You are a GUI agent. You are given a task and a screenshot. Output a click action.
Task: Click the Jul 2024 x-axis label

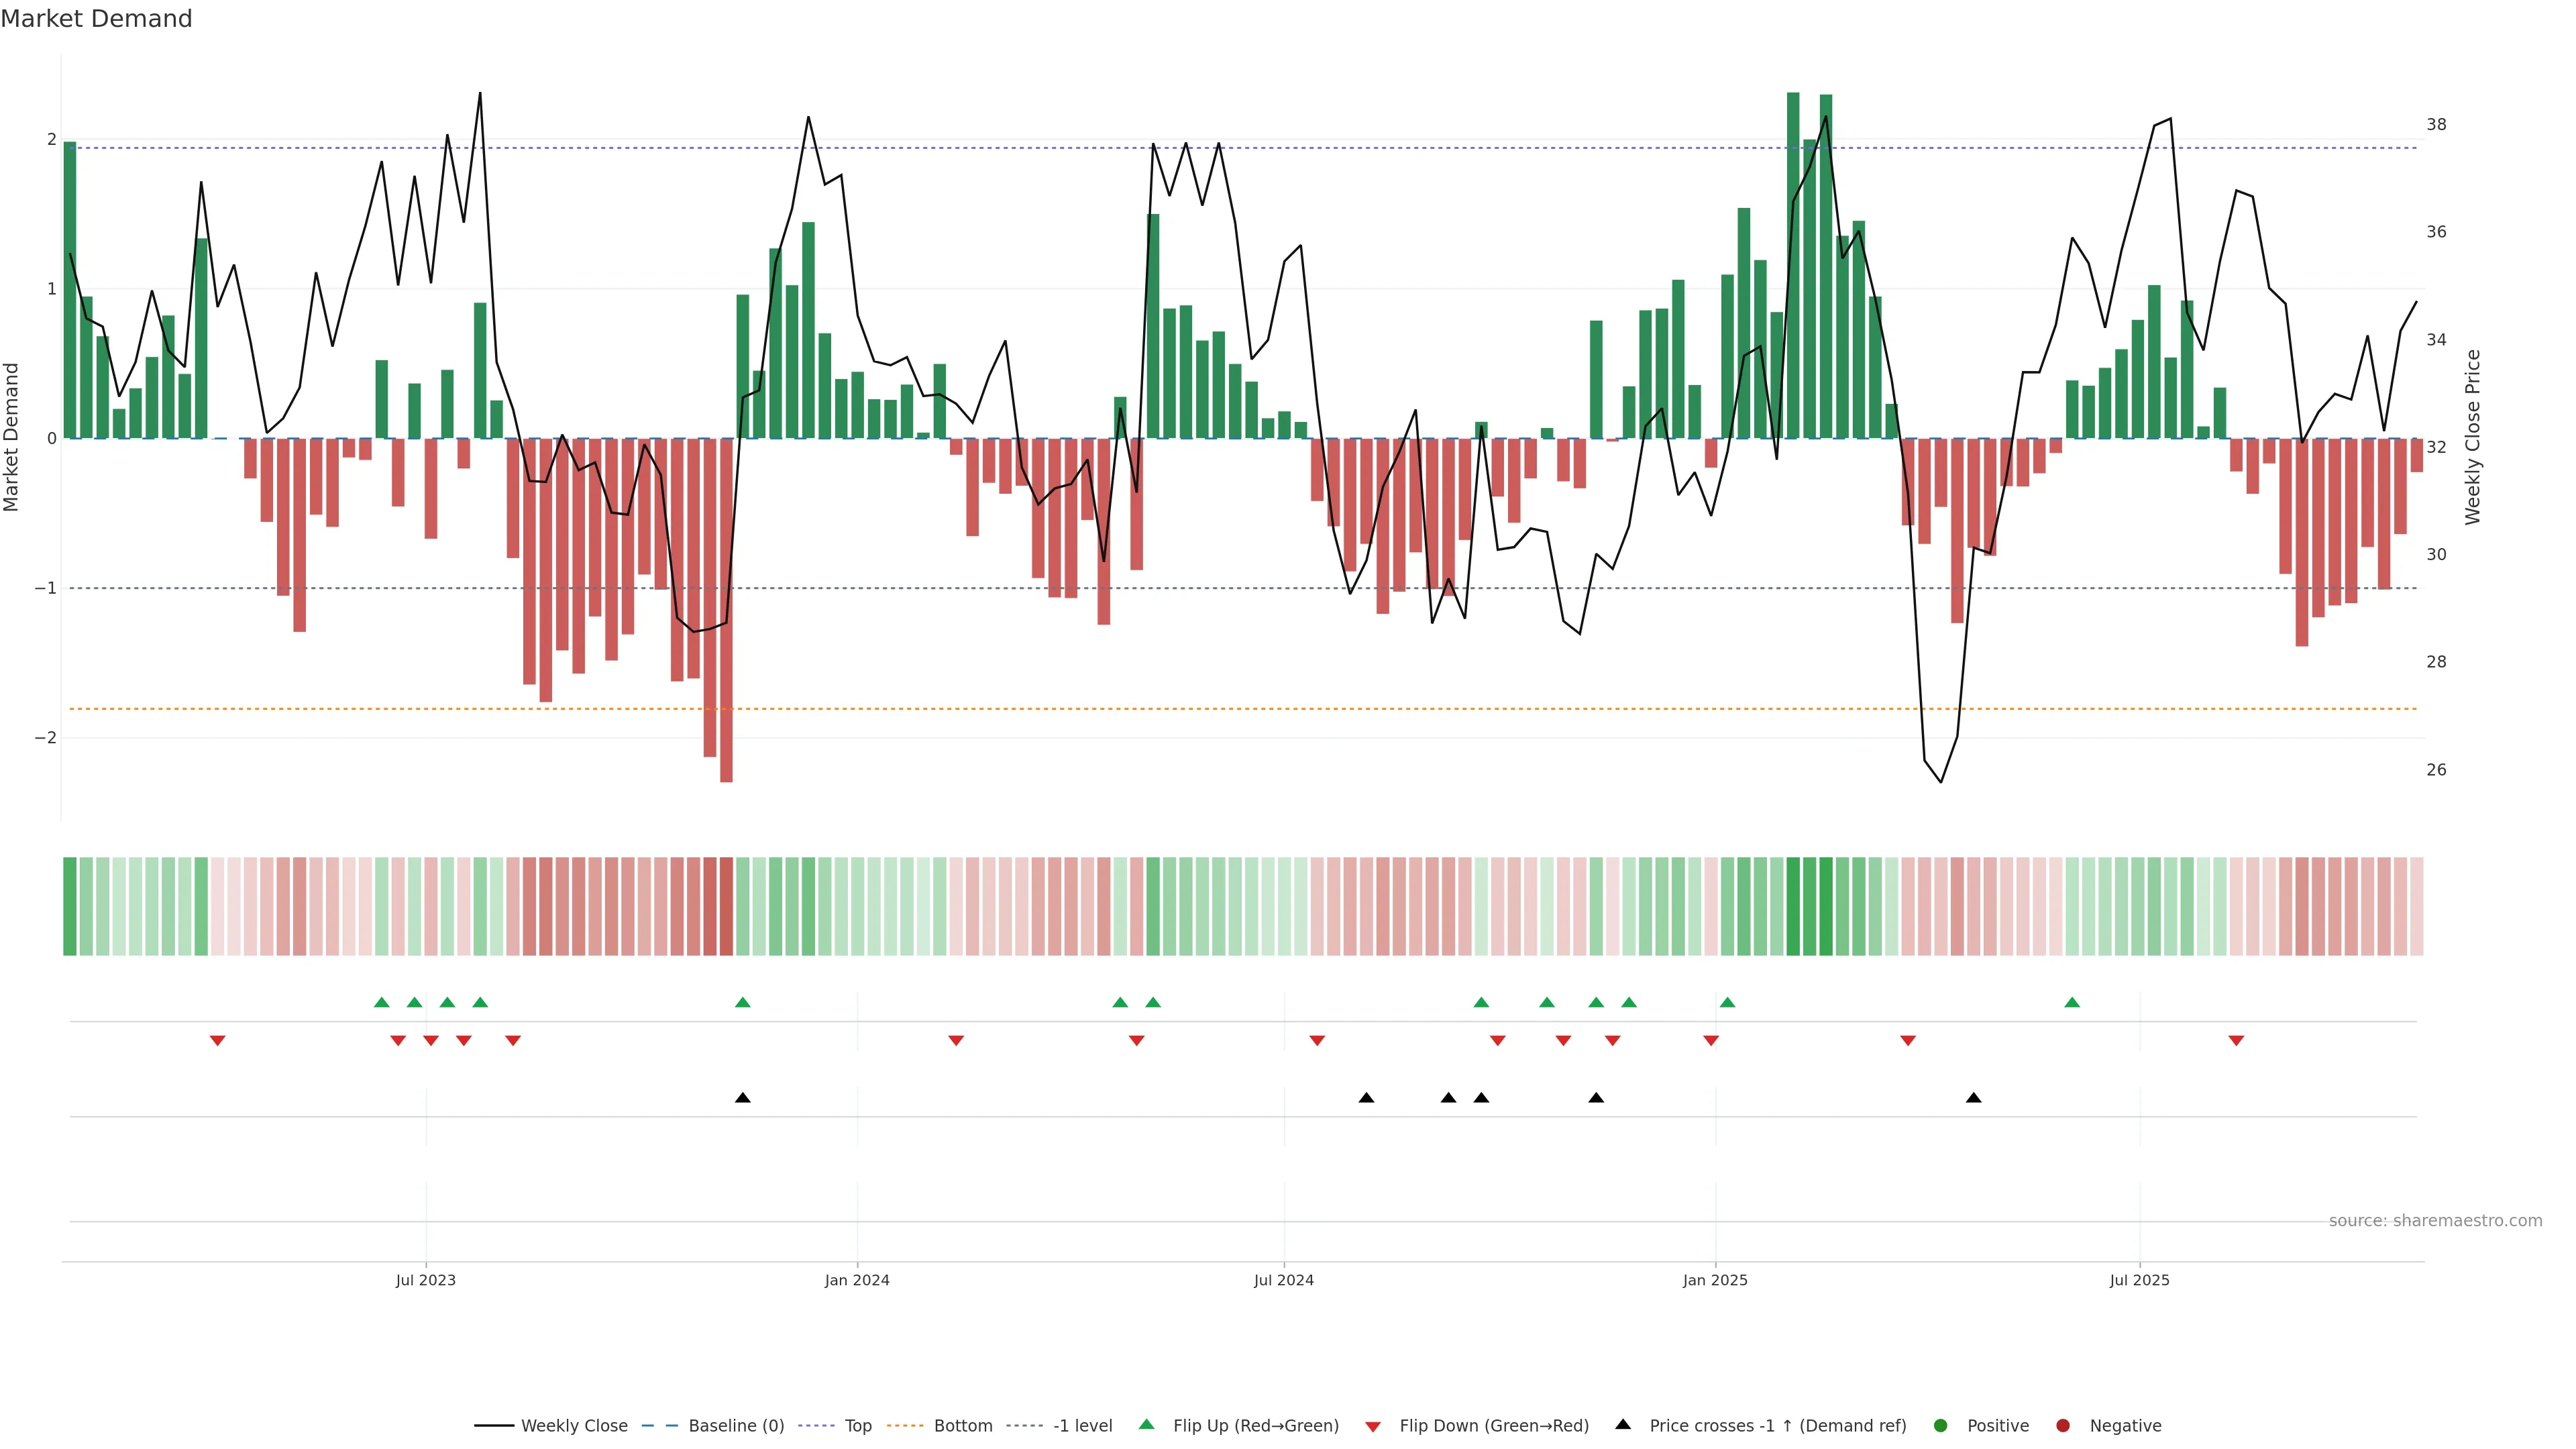[x=1283, y=1280]
